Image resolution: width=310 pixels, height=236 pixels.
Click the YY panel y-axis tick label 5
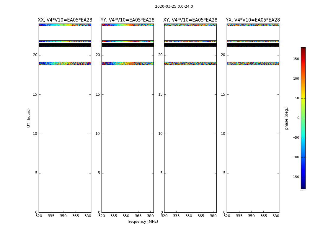tap(99, 173)
